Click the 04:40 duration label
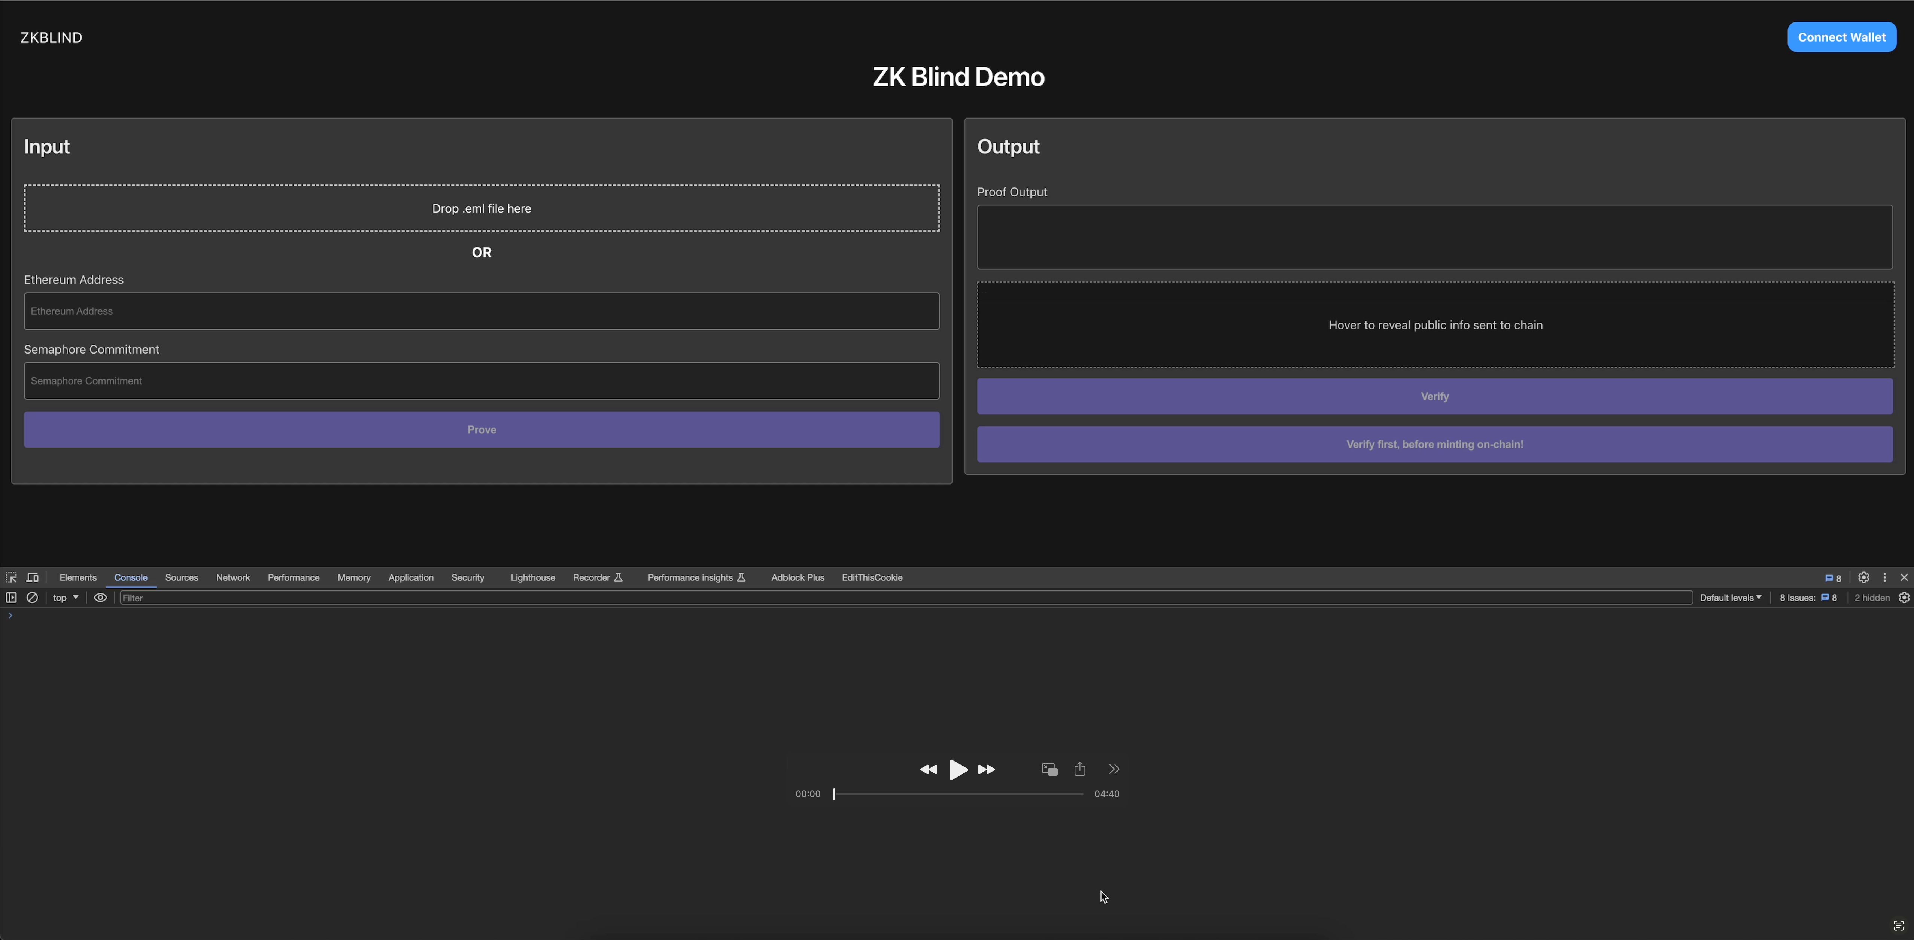The width and height of the screenshot is (1914, 940). click(x=1106, y=794)
